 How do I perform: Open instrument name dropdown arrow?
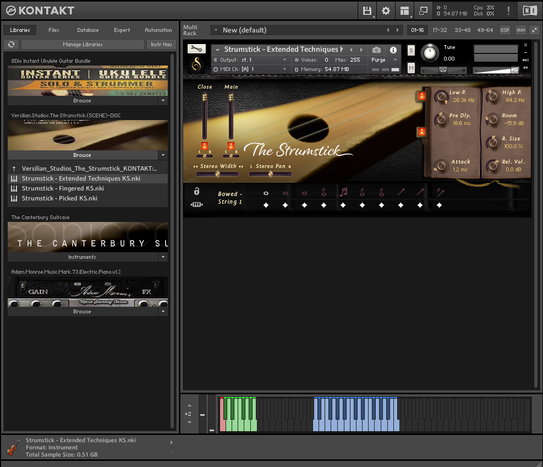[217, 50]
